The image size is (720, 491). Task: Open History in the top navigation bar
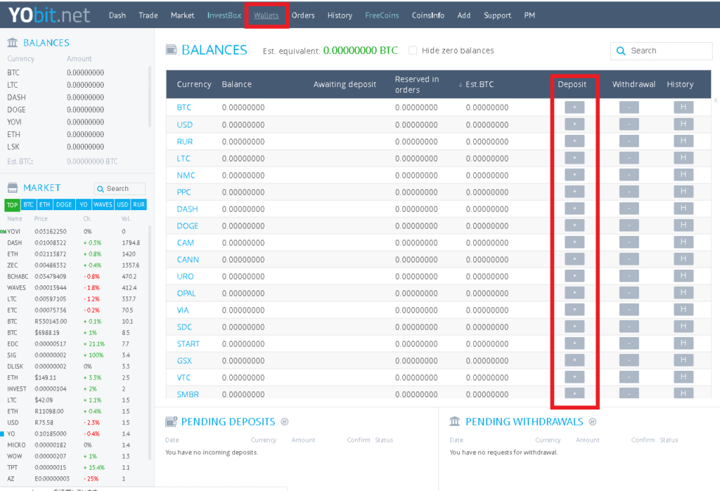[340, 15]
